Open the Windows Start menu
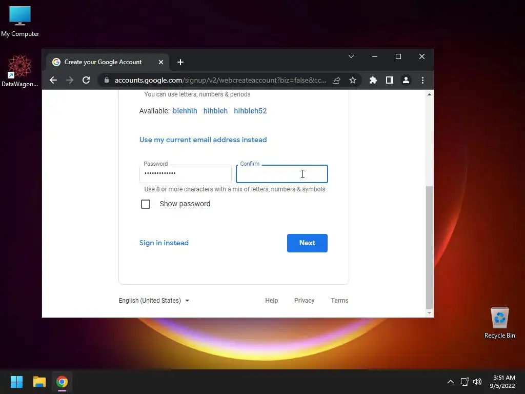This screenshot has height=394, width=525. pyautogui.click(x=16, y=382)
